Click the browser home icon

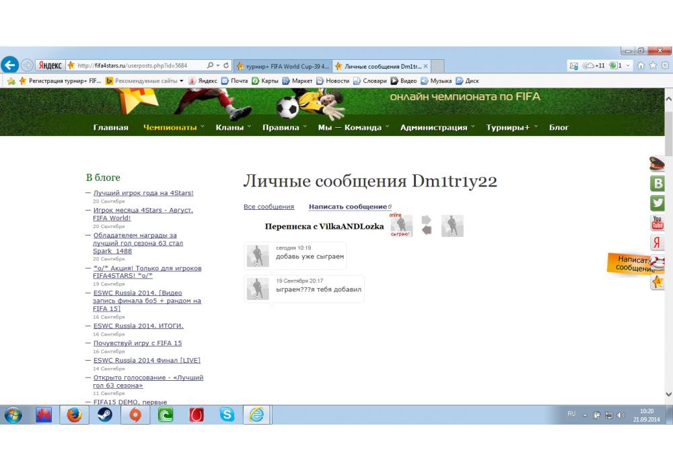click(x=641, y=66)
